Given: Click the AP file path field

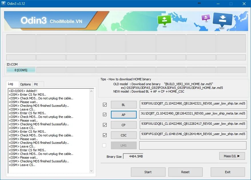Looking at the screenshot, I should pos(193,114).
